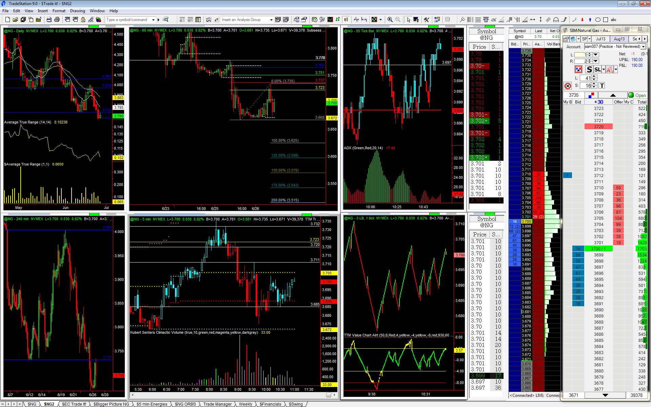Viewport: 651px width, 407px height.
Task: Click the Zoom In magnifier icon
Action: click(x=390, y=20)
